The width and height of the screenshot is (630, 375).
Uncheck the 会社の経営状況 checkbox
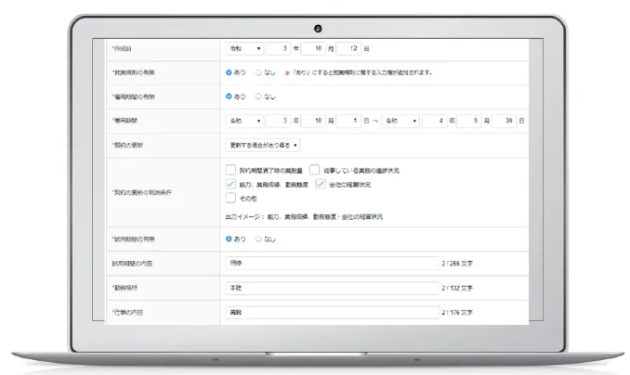[320, 185]
